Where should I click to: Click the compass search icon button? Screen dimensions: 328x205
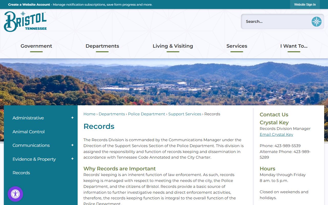[316, 22]
